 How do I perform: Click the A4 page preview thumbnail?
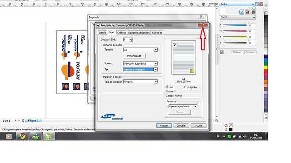pyautogui.click(x=184, y=58)
